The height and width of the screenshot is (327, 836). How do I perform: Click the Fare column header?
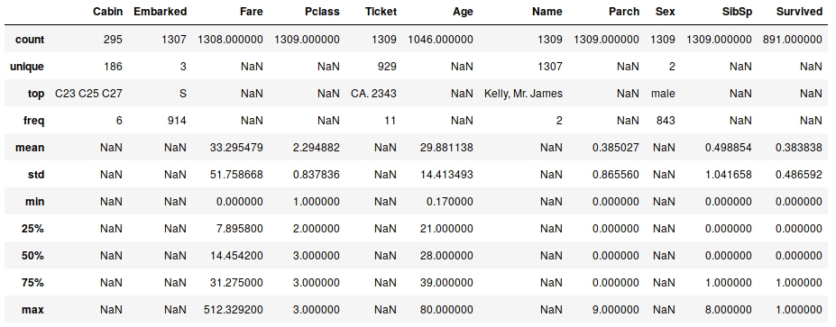pyautogui.click(x=251, y=12)
